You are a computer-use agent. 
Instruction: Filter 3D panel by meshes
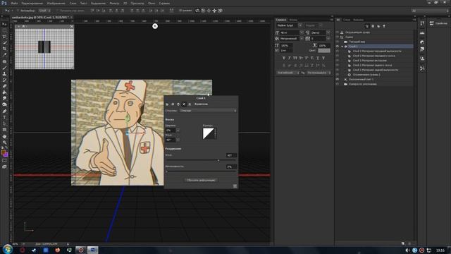(373, 26)
